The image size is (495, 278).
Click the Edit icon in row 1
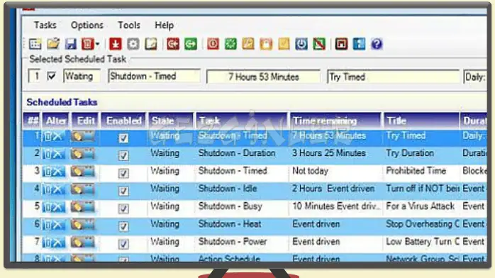[83, 136]
